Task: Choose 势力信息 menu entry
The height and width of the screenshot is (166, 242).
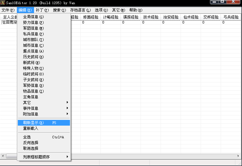Action: coord(33,22)
